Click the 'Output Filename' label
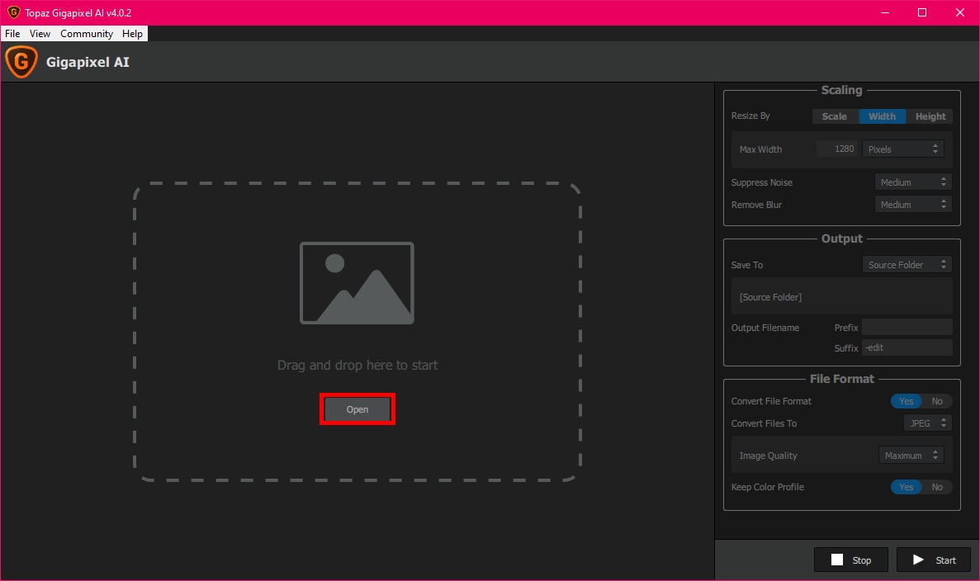 [765, 328]
